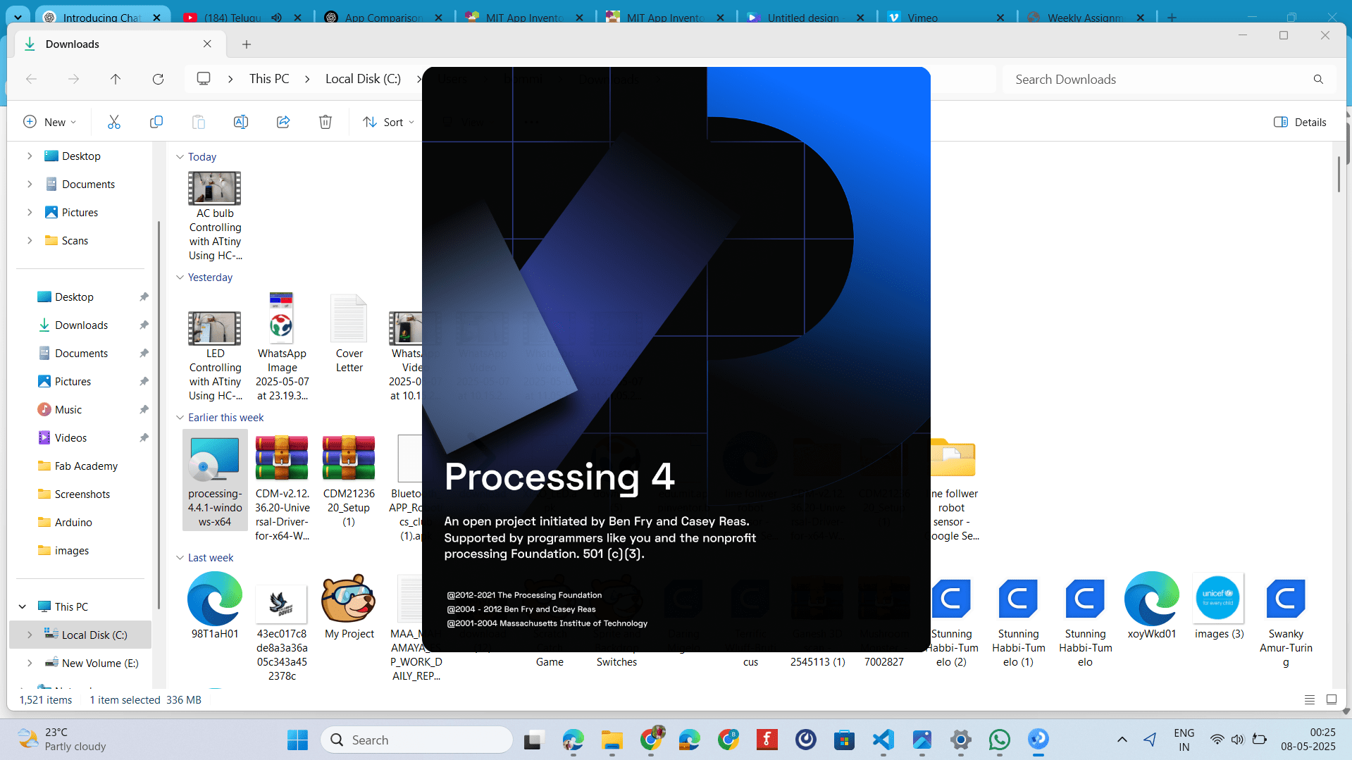Viewport: 1352px width, 760px height.
Task: Click the Share icon in toolbar
Action: pos(283,122)
